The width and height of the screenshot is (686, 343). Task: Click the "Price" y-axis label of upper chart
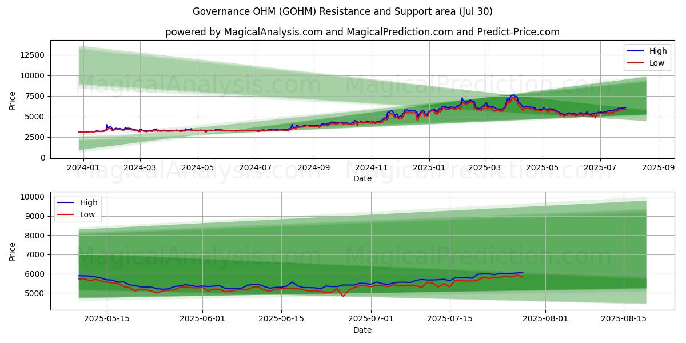point(13,99)
